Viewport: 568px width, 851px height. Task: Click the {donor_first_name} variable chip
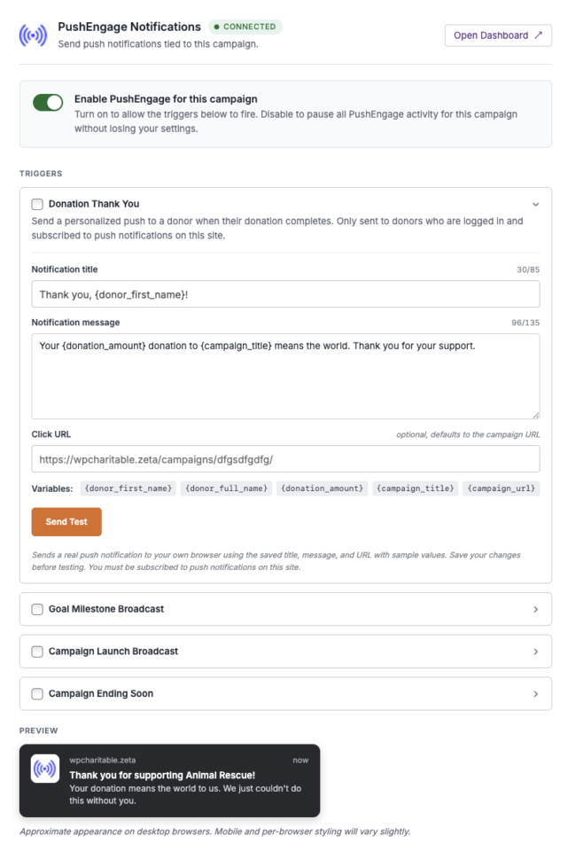(x=128, y=488)
